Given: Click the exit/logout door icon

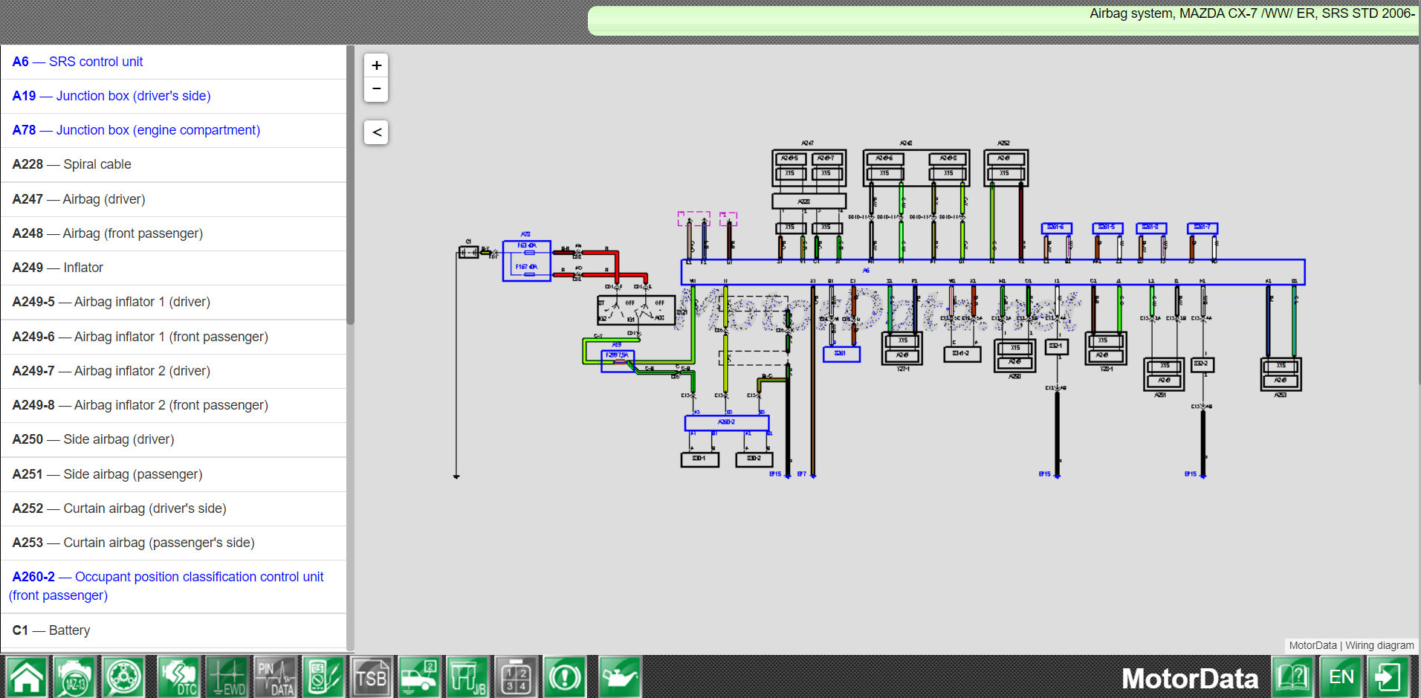Looking at the screenshot, I should (x=1388, y=677).
